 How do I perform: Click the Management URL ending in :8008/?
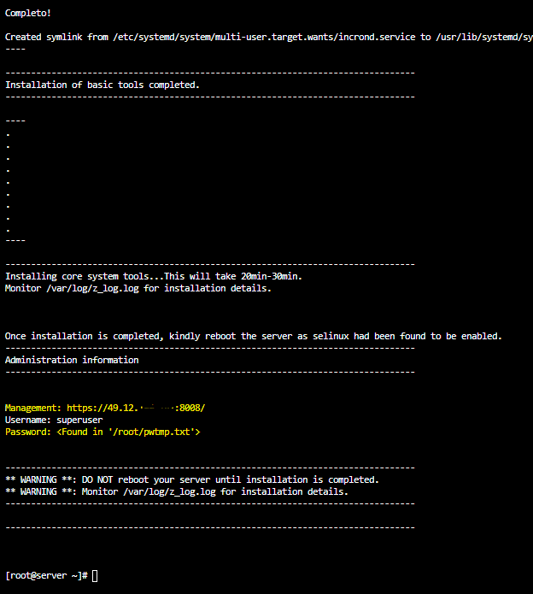[x=136, y=408]
